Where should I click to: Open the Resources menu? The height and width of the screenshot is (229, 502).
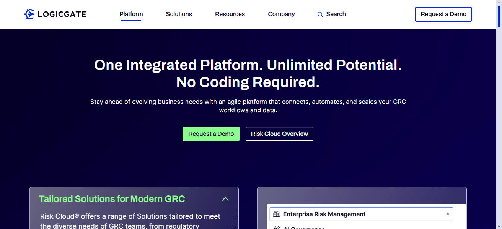point(230,14)
